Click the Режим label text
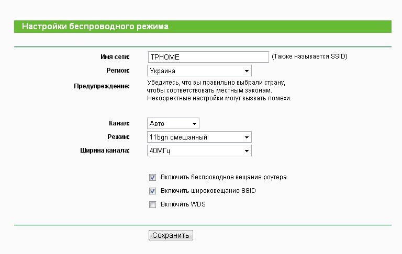Screen dimensions: 402x254 point(118,137)
